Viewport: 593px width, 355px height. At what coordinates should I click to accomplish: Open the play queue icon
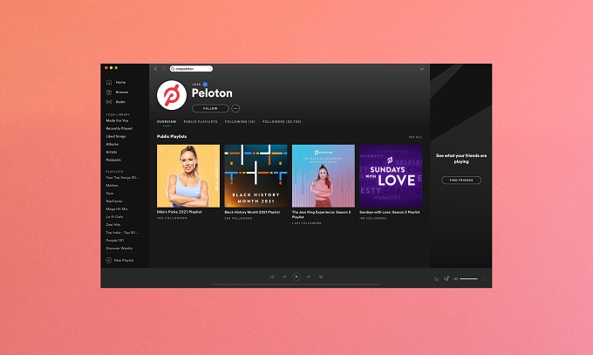click(436, 279)
